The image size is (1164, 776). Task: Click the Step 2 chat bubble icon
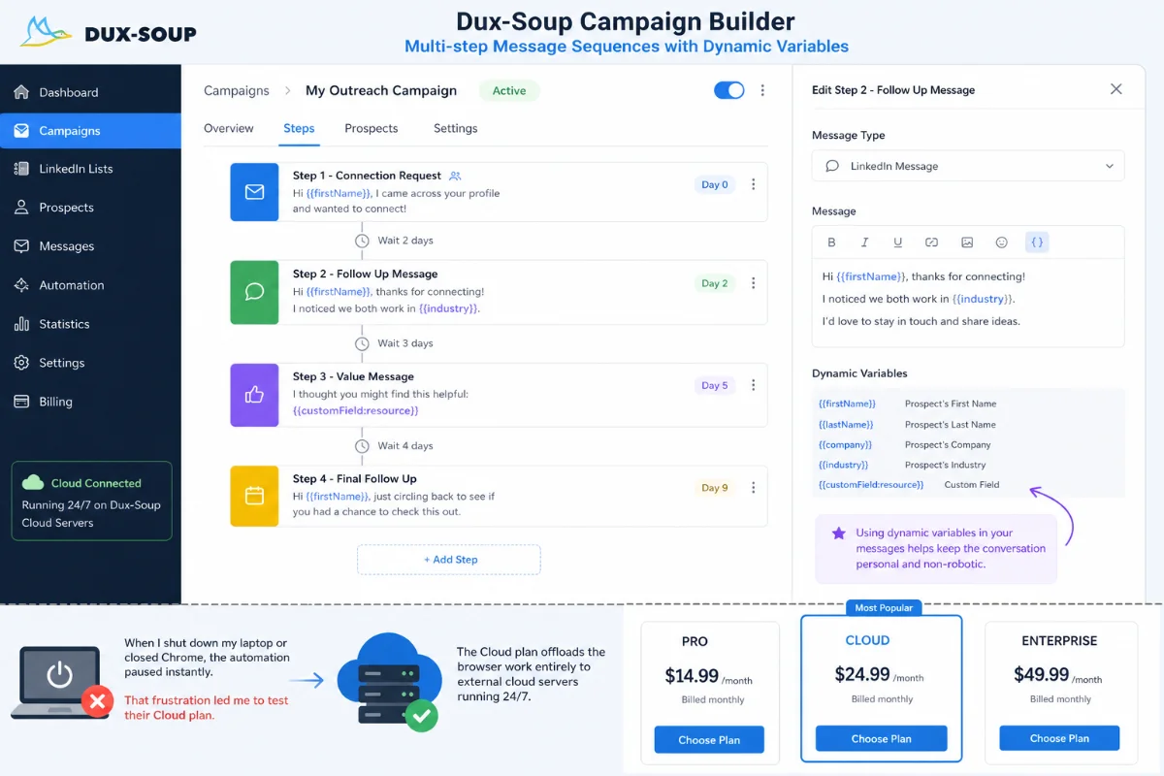pos(254,291)
